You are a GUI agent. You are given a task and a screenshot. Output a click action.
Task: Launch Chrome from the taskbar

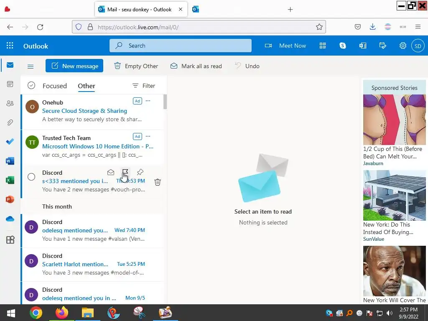(x=36, y=313)
